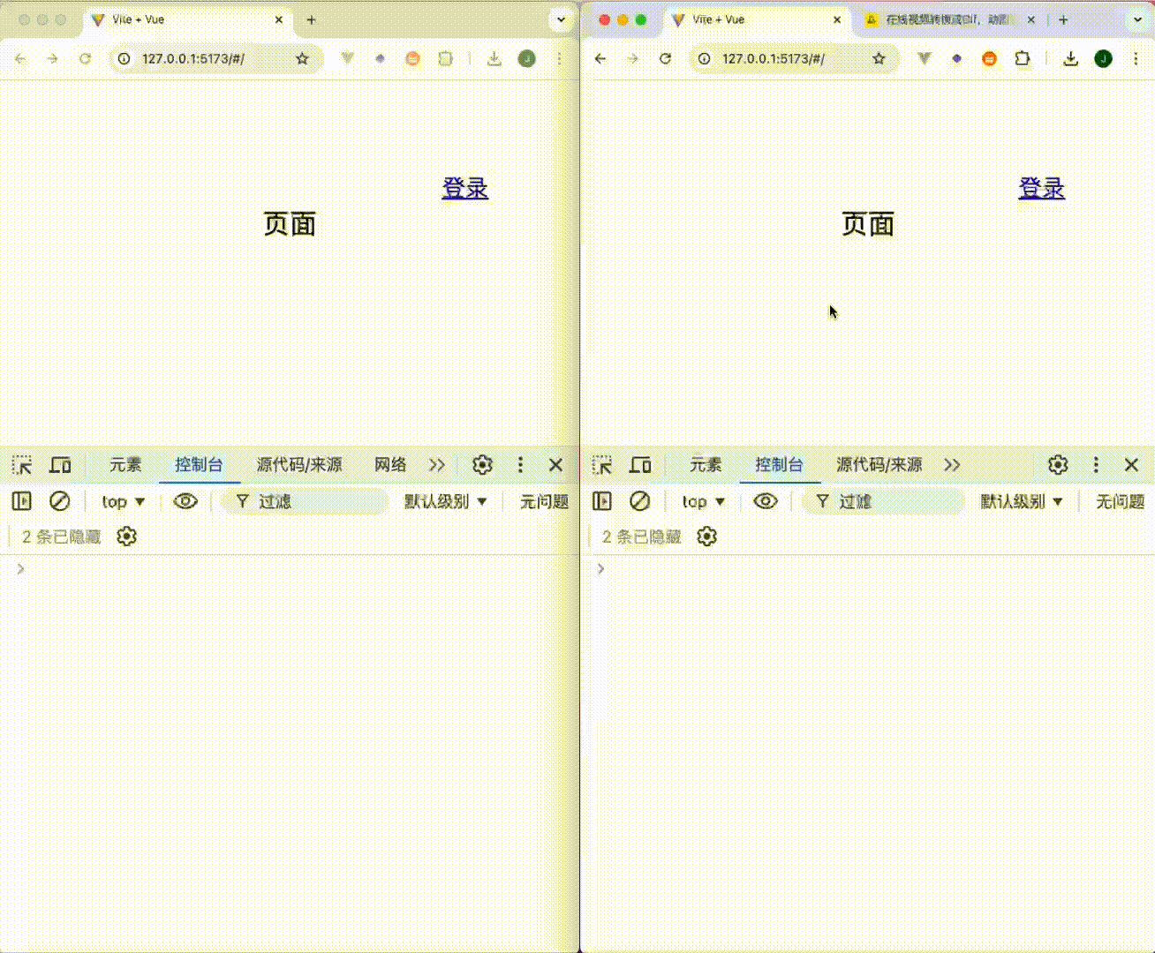Open Chrome three-dot menu in left window
The image size is (1155, 953).
coord(559,58)
